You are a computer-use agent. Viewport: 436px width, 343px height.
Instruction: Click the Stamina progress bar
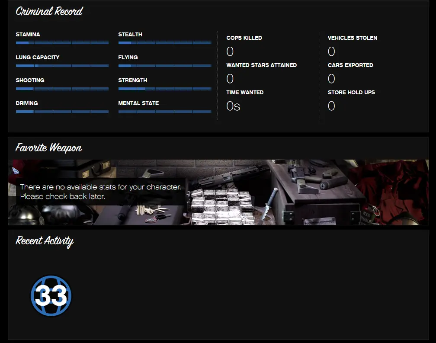pos(62,43)
